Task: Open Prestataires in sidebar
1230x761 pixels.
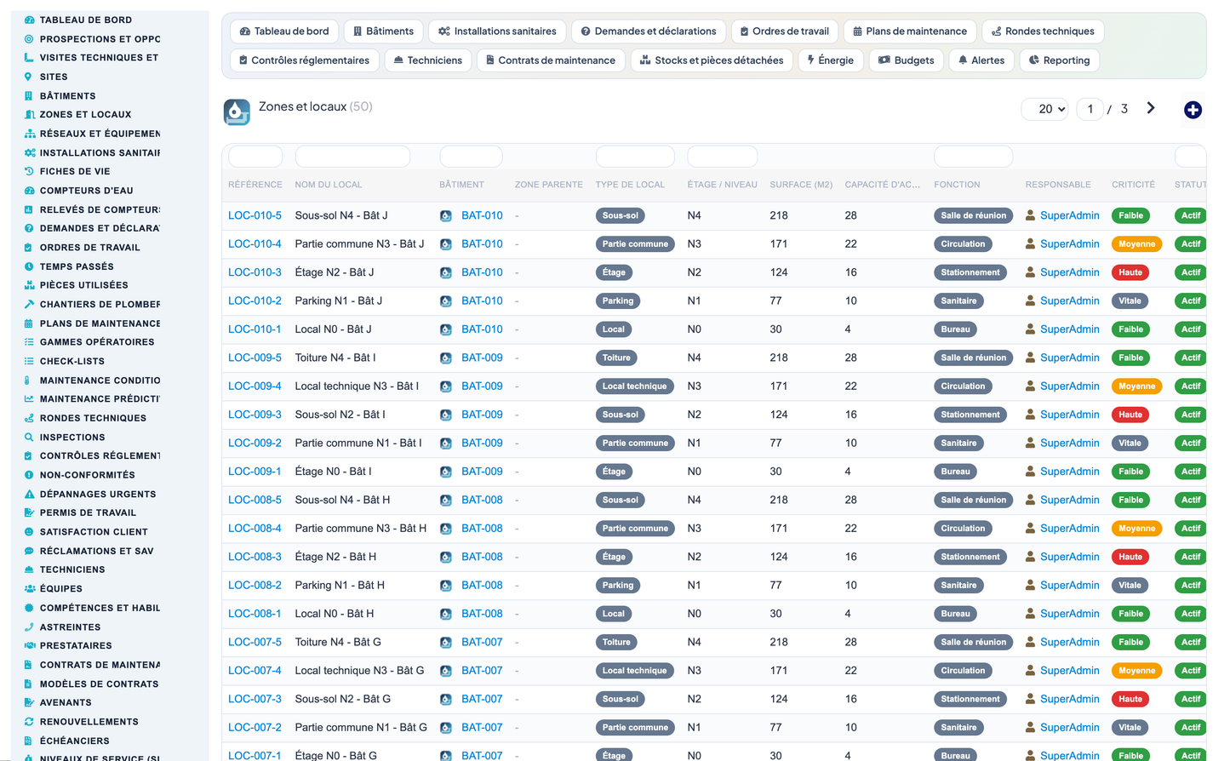Action: [76, 645]
